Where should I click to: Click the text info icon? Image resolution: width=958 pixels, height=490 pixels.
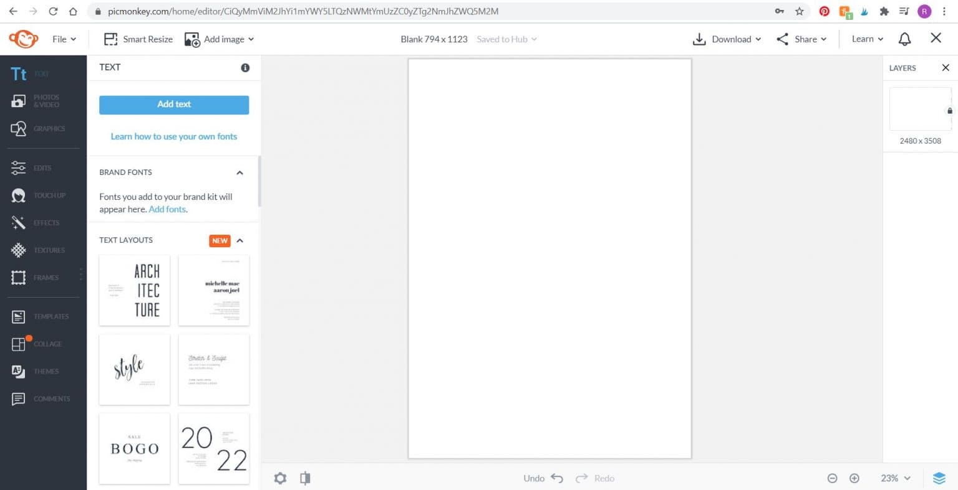[x=245, y=68]
